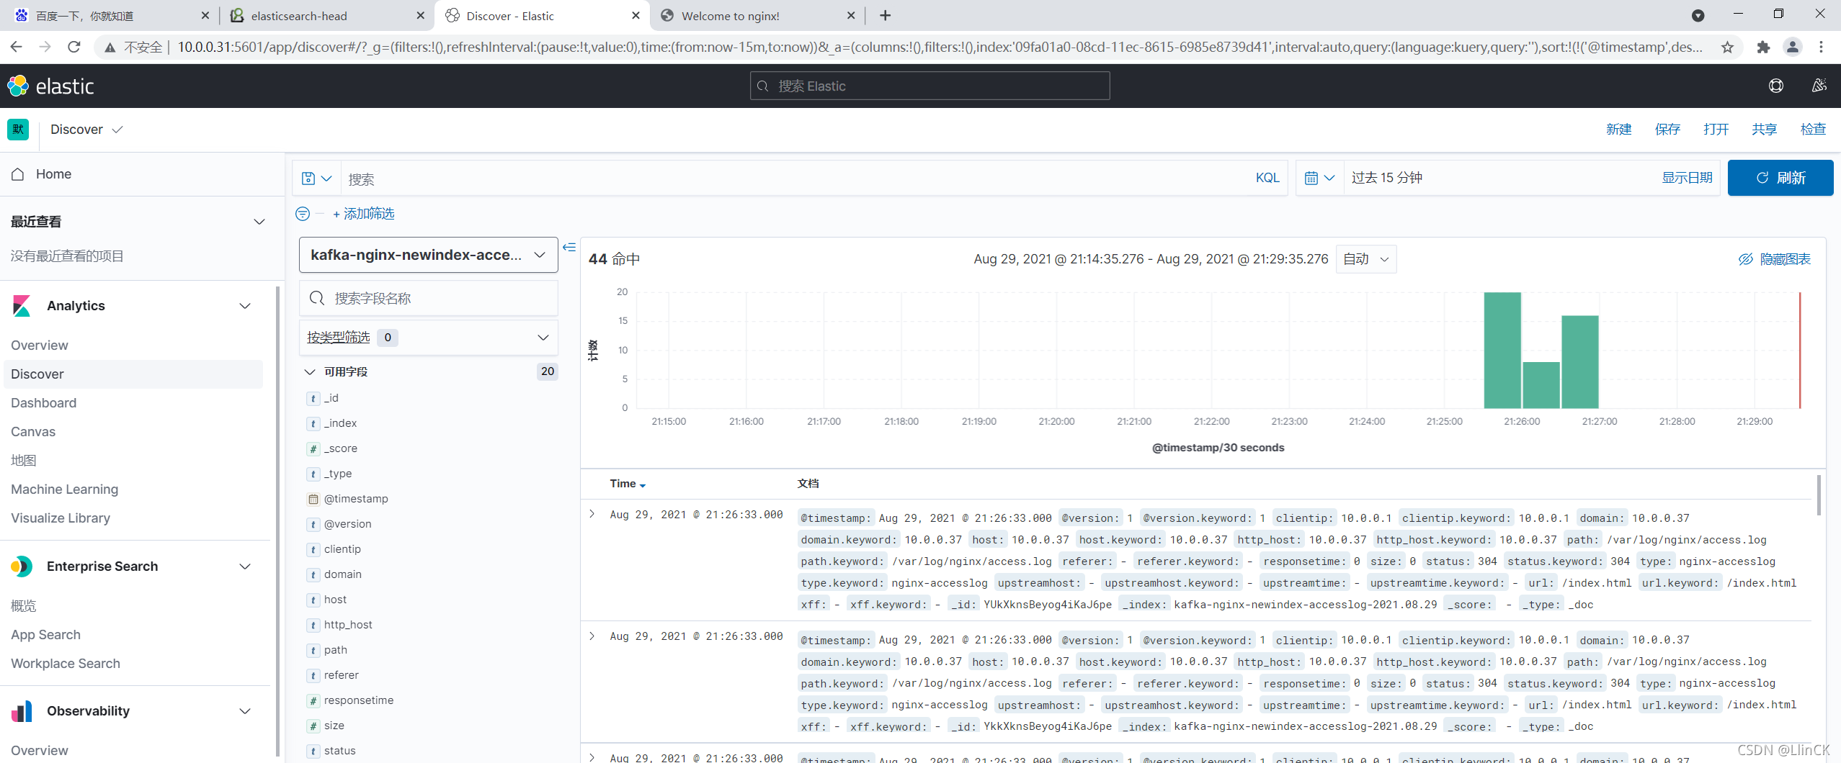The height and width of the screenshot is (763, 1841).
Task: Click the filter options circle icon
Action: (x=303, y=214)
